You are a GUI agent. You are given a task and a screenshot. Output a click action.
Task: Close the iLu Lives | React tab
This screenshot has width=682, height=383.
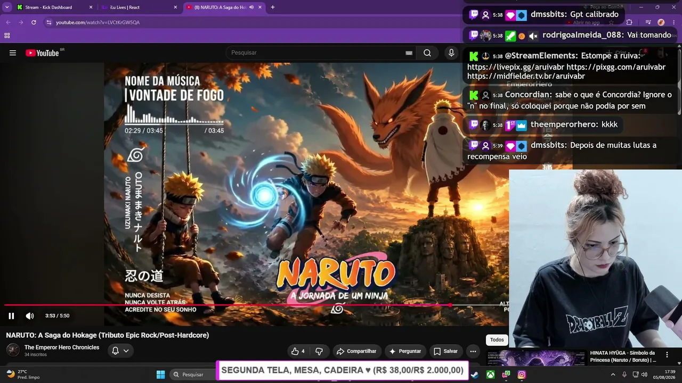175,7
